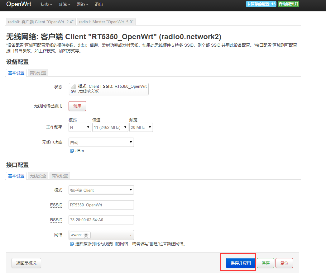Click the 接口配置 heading
This screenshot has width=326, height=273.
click(17, 165)
